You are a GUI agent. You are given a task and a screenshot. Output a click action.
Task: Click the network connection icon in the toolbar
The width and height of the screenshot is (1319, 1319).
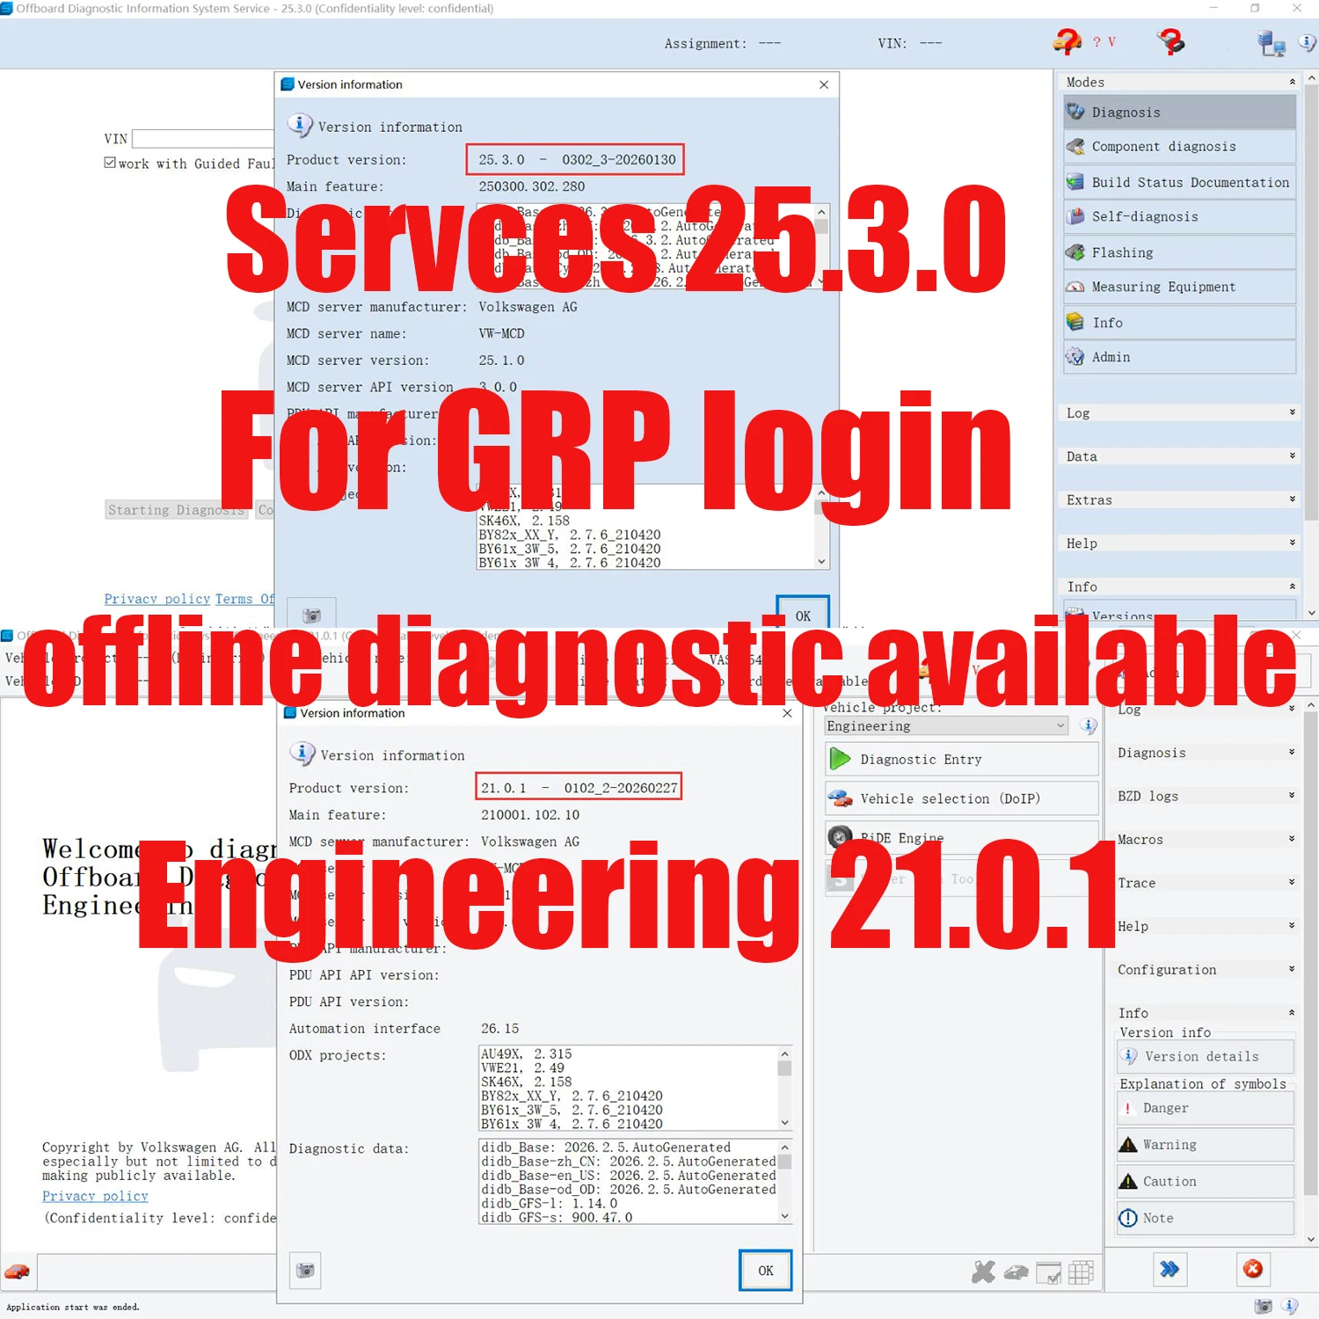pos(1272,42)
